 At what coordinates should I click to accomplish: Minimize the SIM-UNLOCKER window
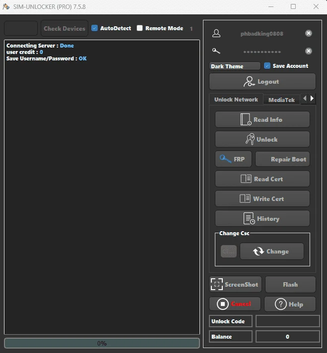click(271, 6)
